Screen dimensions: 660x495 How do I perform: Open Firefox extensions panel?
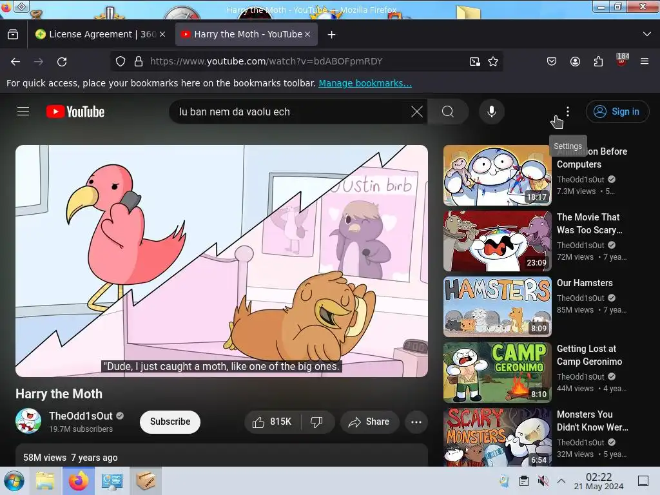pos(598,62)
